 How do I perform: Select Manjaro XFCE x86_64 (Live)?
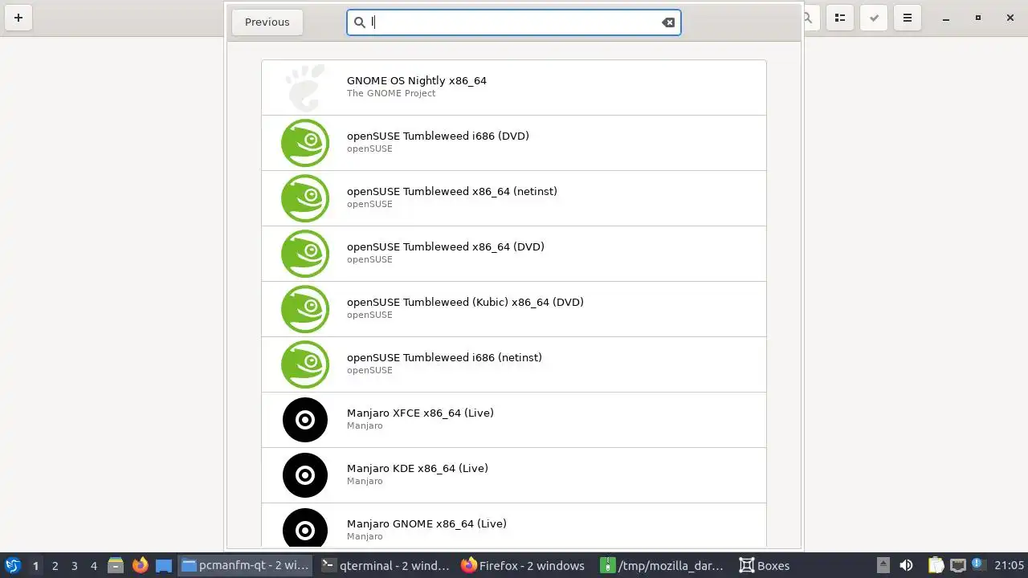514,420
